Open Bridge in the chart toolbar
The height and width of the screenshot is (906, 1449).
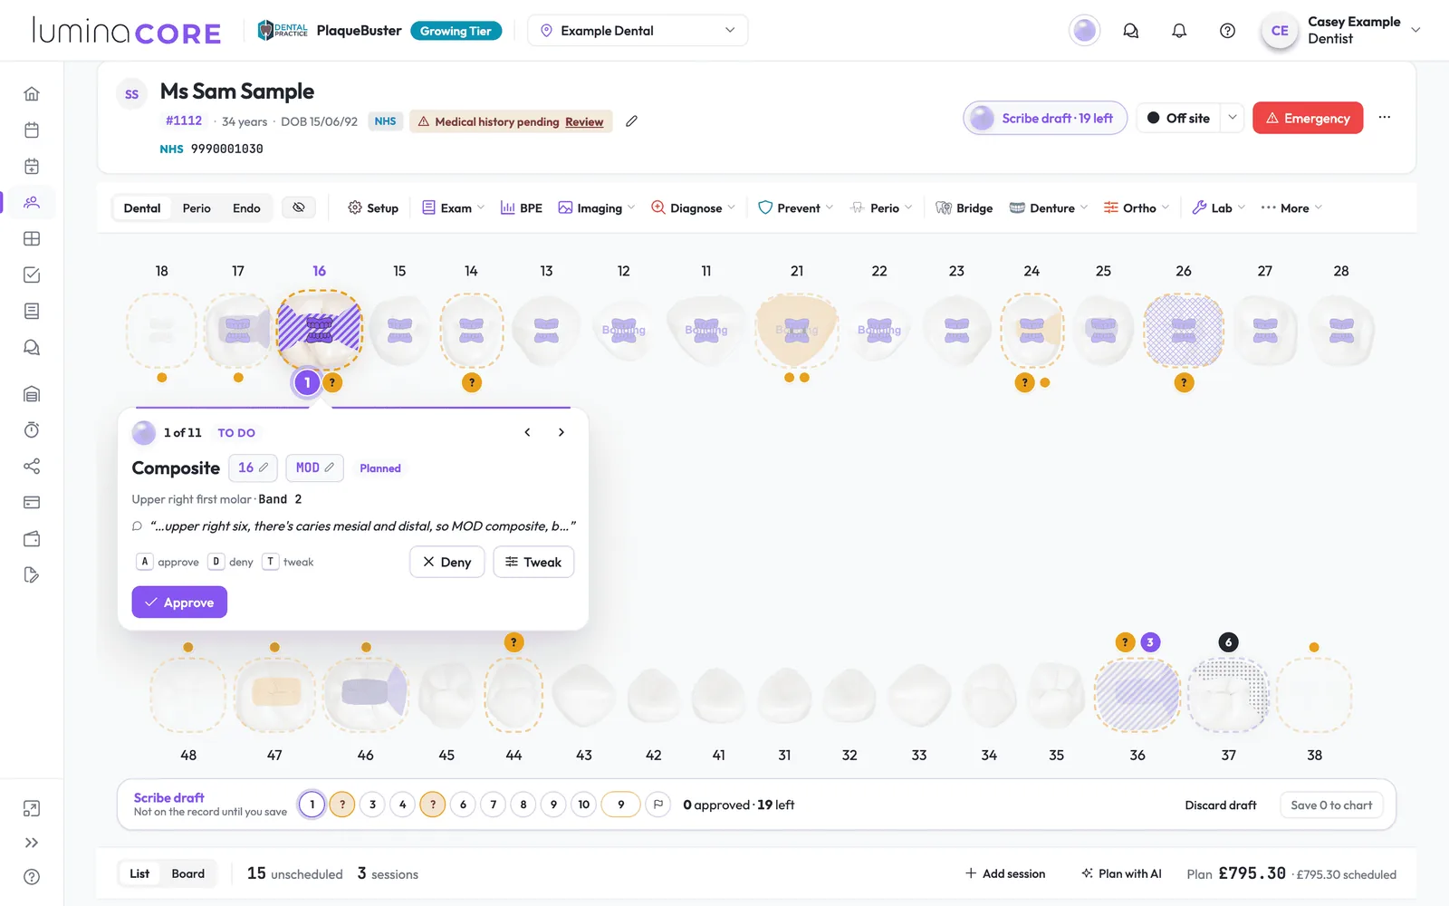pos(964,207)
